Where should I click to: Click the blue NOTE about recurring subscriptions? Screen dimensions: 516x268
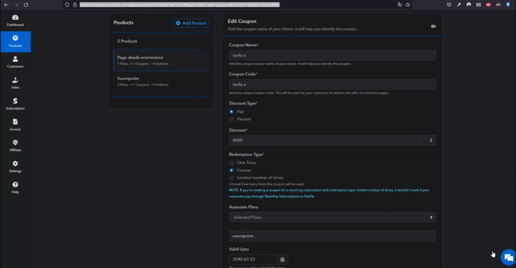(x=329, y=193)
